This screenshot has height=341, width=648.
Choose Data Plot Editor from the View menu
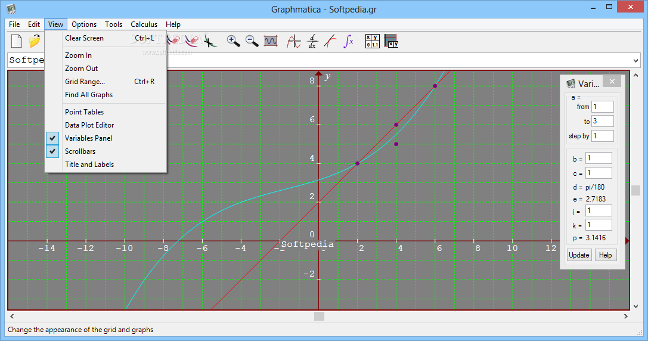[106, 125]
